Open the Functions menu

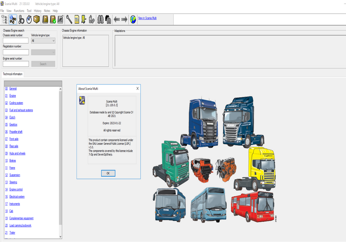(x=19, y=10)
